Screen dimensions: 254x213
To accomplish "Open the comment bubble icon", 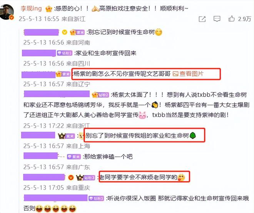I will [217, 19].
